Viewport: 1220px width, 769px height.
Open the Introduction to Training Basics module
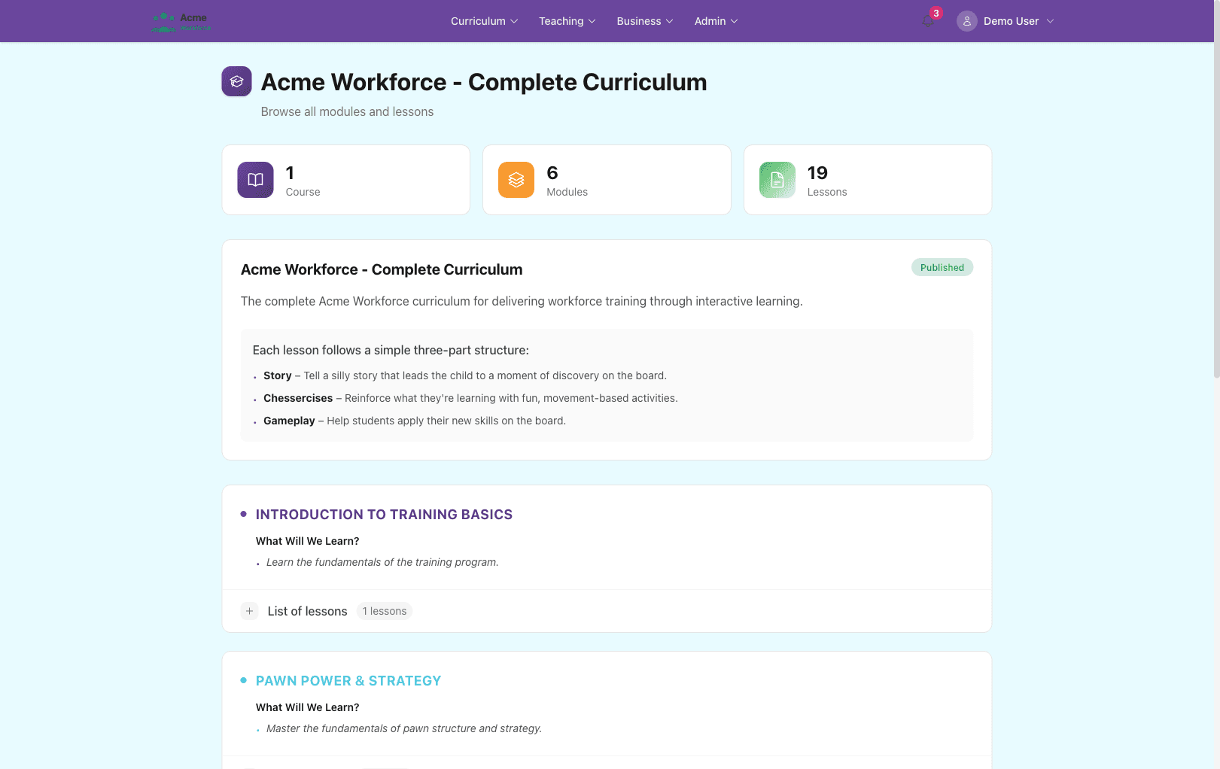384,514
